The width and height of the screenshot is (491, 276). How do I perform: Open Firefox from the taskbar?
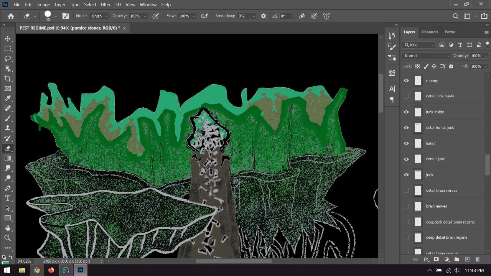tap(51, 270)
